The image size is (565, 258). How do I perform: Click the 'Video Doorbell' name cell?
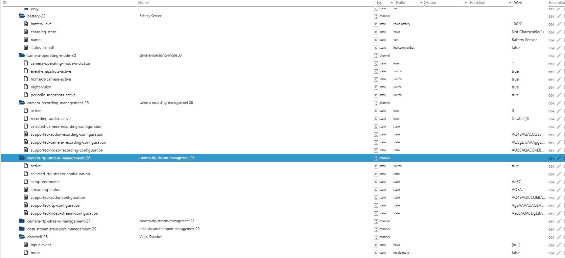(151, 237)
